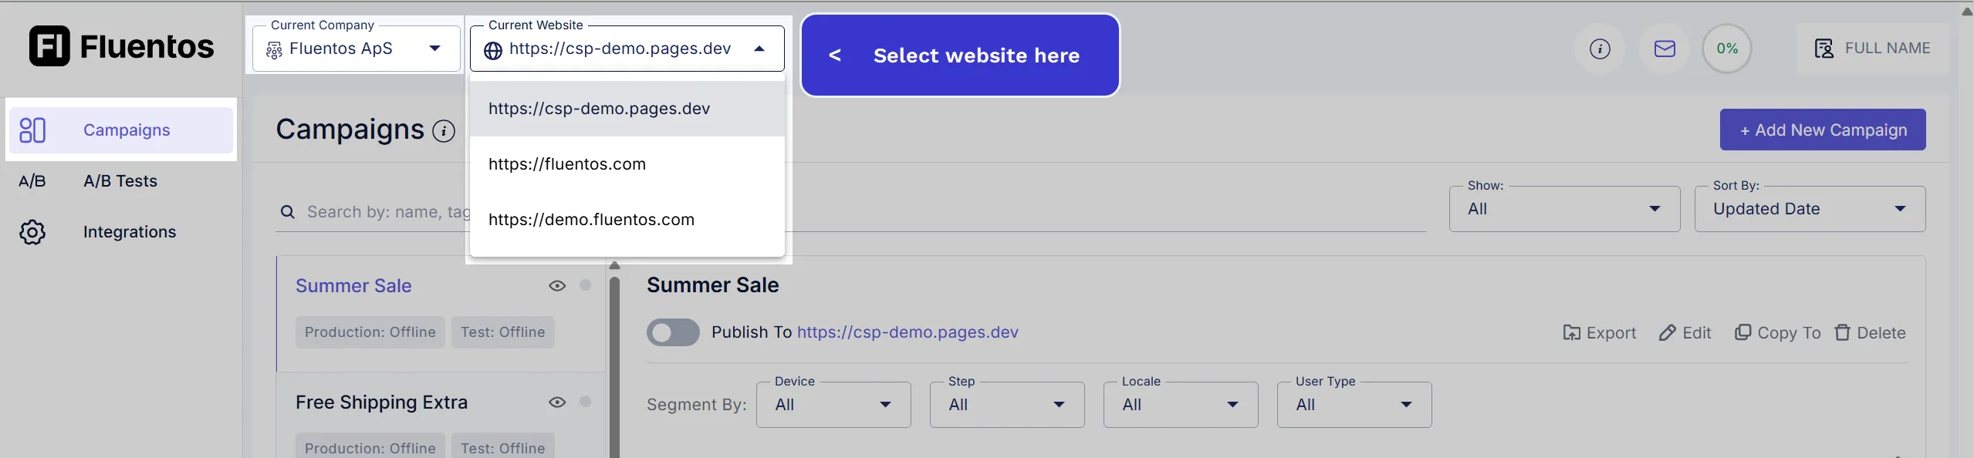1974x458 pixels.
Task: Click the campaign list scrollbar up arrow
Action: coord(615,265)
